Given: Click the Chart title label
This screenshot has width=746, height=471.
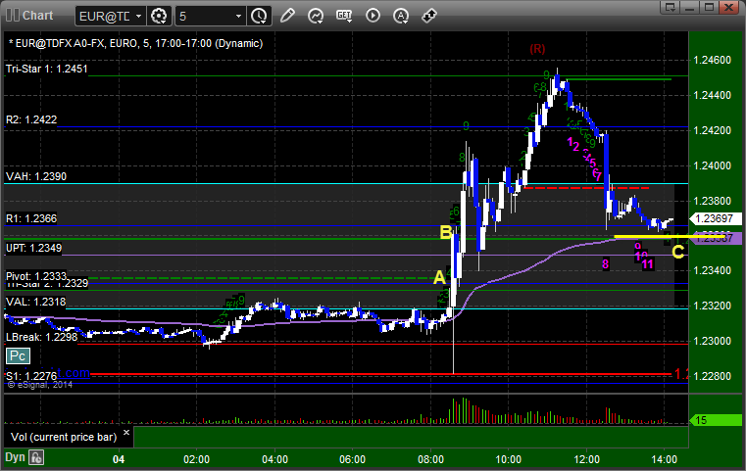Looking at the screenshot, I should [x=38, y=16].
